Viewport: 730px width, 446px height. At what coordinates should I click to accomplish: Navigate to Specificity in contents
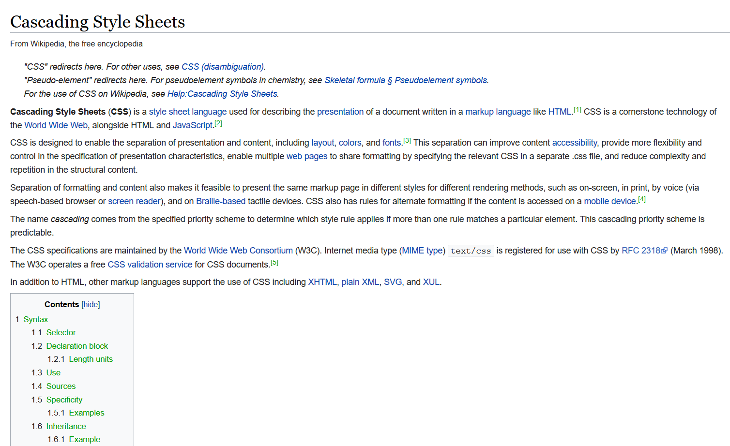64,400
